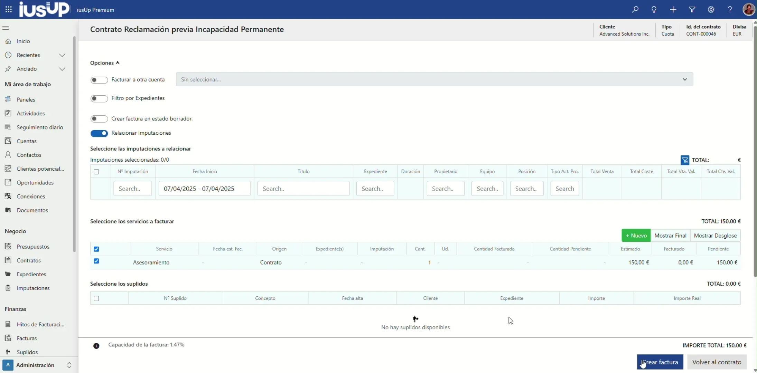Click the blue filter icon beside TOTAL

(685, 160)
